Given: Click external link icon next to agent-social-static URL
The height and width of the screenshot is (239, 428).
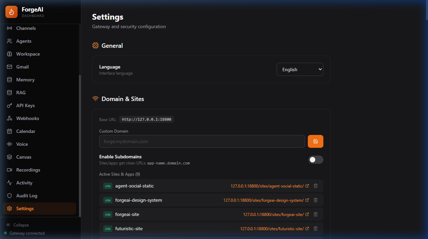Looking at the screenshot, I should [x=307, y=186].
